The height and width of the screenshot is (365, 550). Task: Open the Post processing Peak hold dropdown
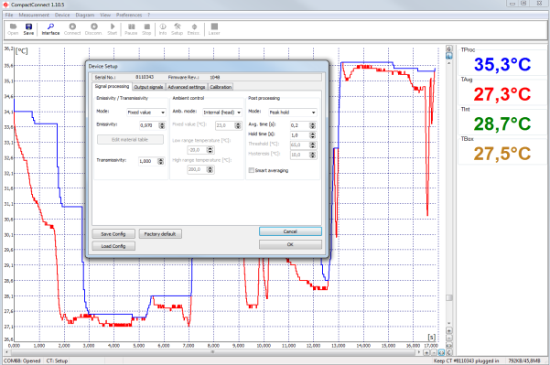(293, 113)
